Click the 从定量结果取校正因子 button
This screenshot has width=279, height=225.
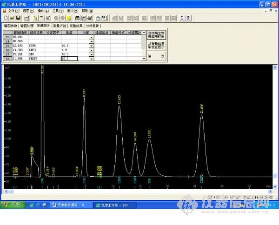pos(156,46)
